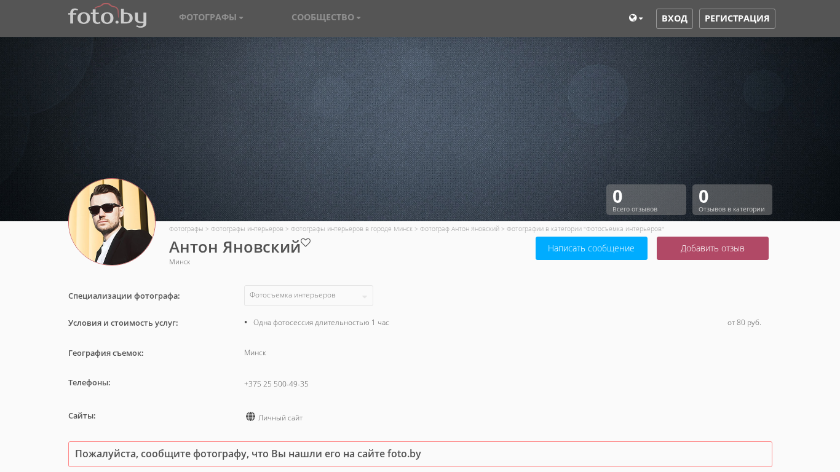
Task: Expand the Сообщество menu
Action: pos(326,17)
